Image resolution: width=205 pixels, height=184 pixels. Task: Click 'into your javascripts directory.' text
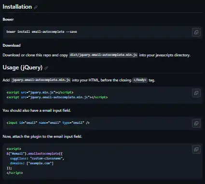(164, 55)
